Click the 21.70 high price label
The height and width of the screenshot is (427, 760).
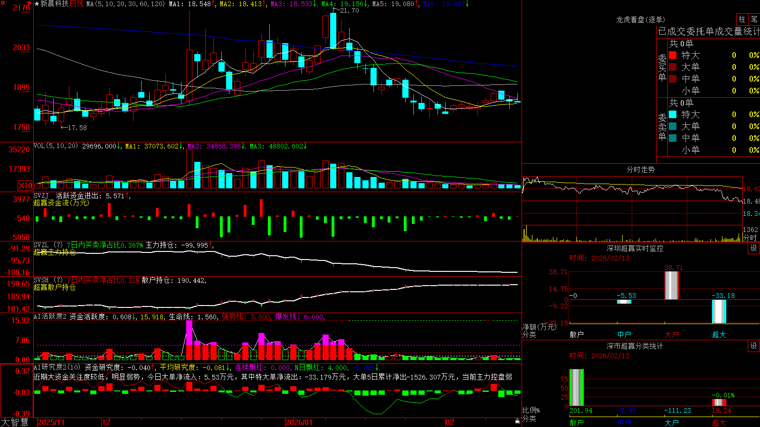pyautogui.click(x=350, y=10)
